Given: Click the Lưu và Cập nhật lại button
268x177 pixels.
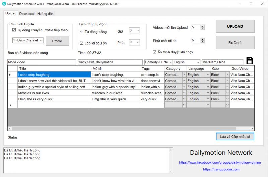Looking at the screenshot, I should [235, 137].
